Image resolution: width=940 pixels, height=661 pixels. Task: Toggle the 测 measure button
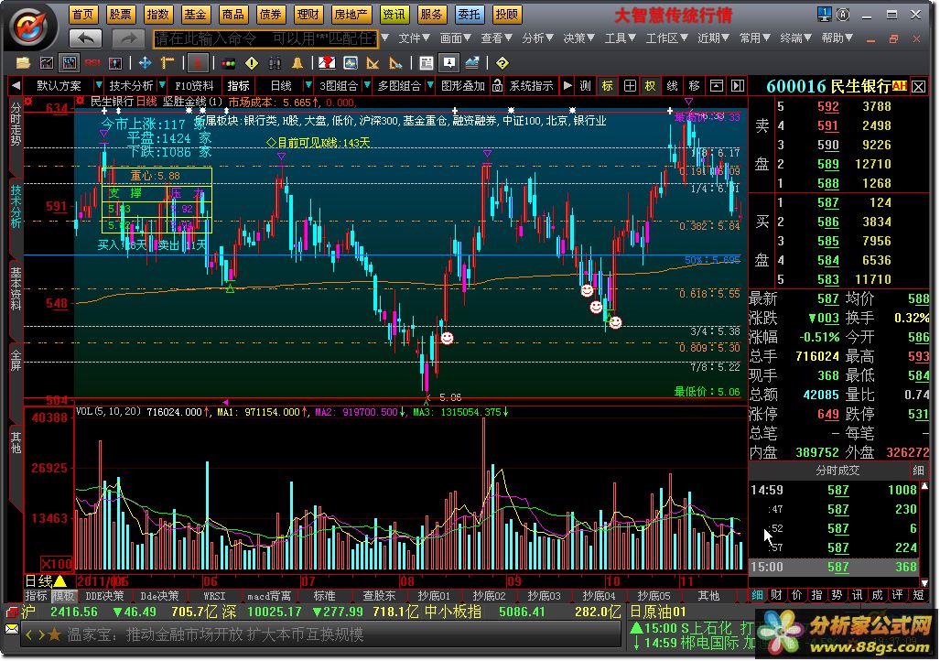pos(585,86)
